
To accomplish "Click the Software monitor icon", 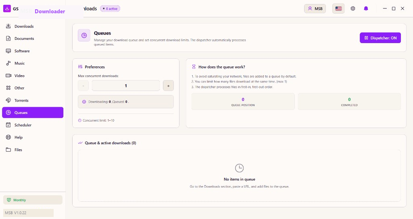I will pyautogui.click(x=8, y=51).
